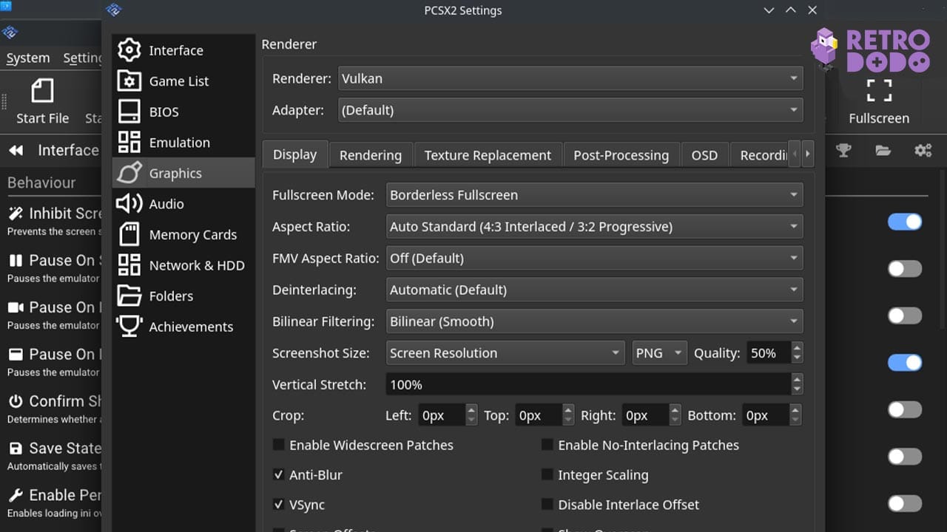Viewport: 947px width, 532px height.
Task: Click back arrows beside Interface heading
Action: coord(16,151)
